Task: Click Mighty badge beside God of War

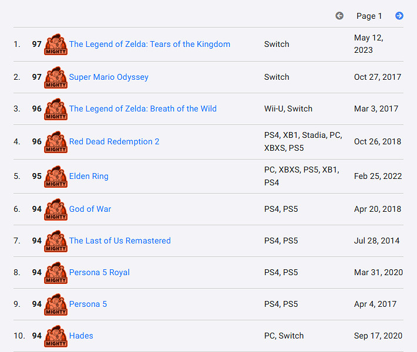Action: click(x=56, y=209)
